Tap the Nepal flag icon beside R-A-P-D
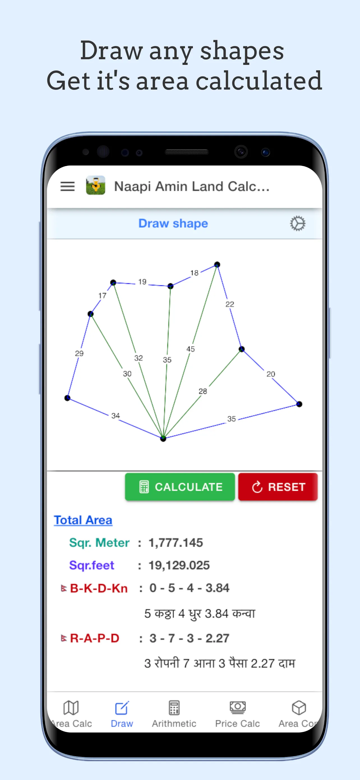The width and height of the screenshot is (360, 780). click(64, 638)
